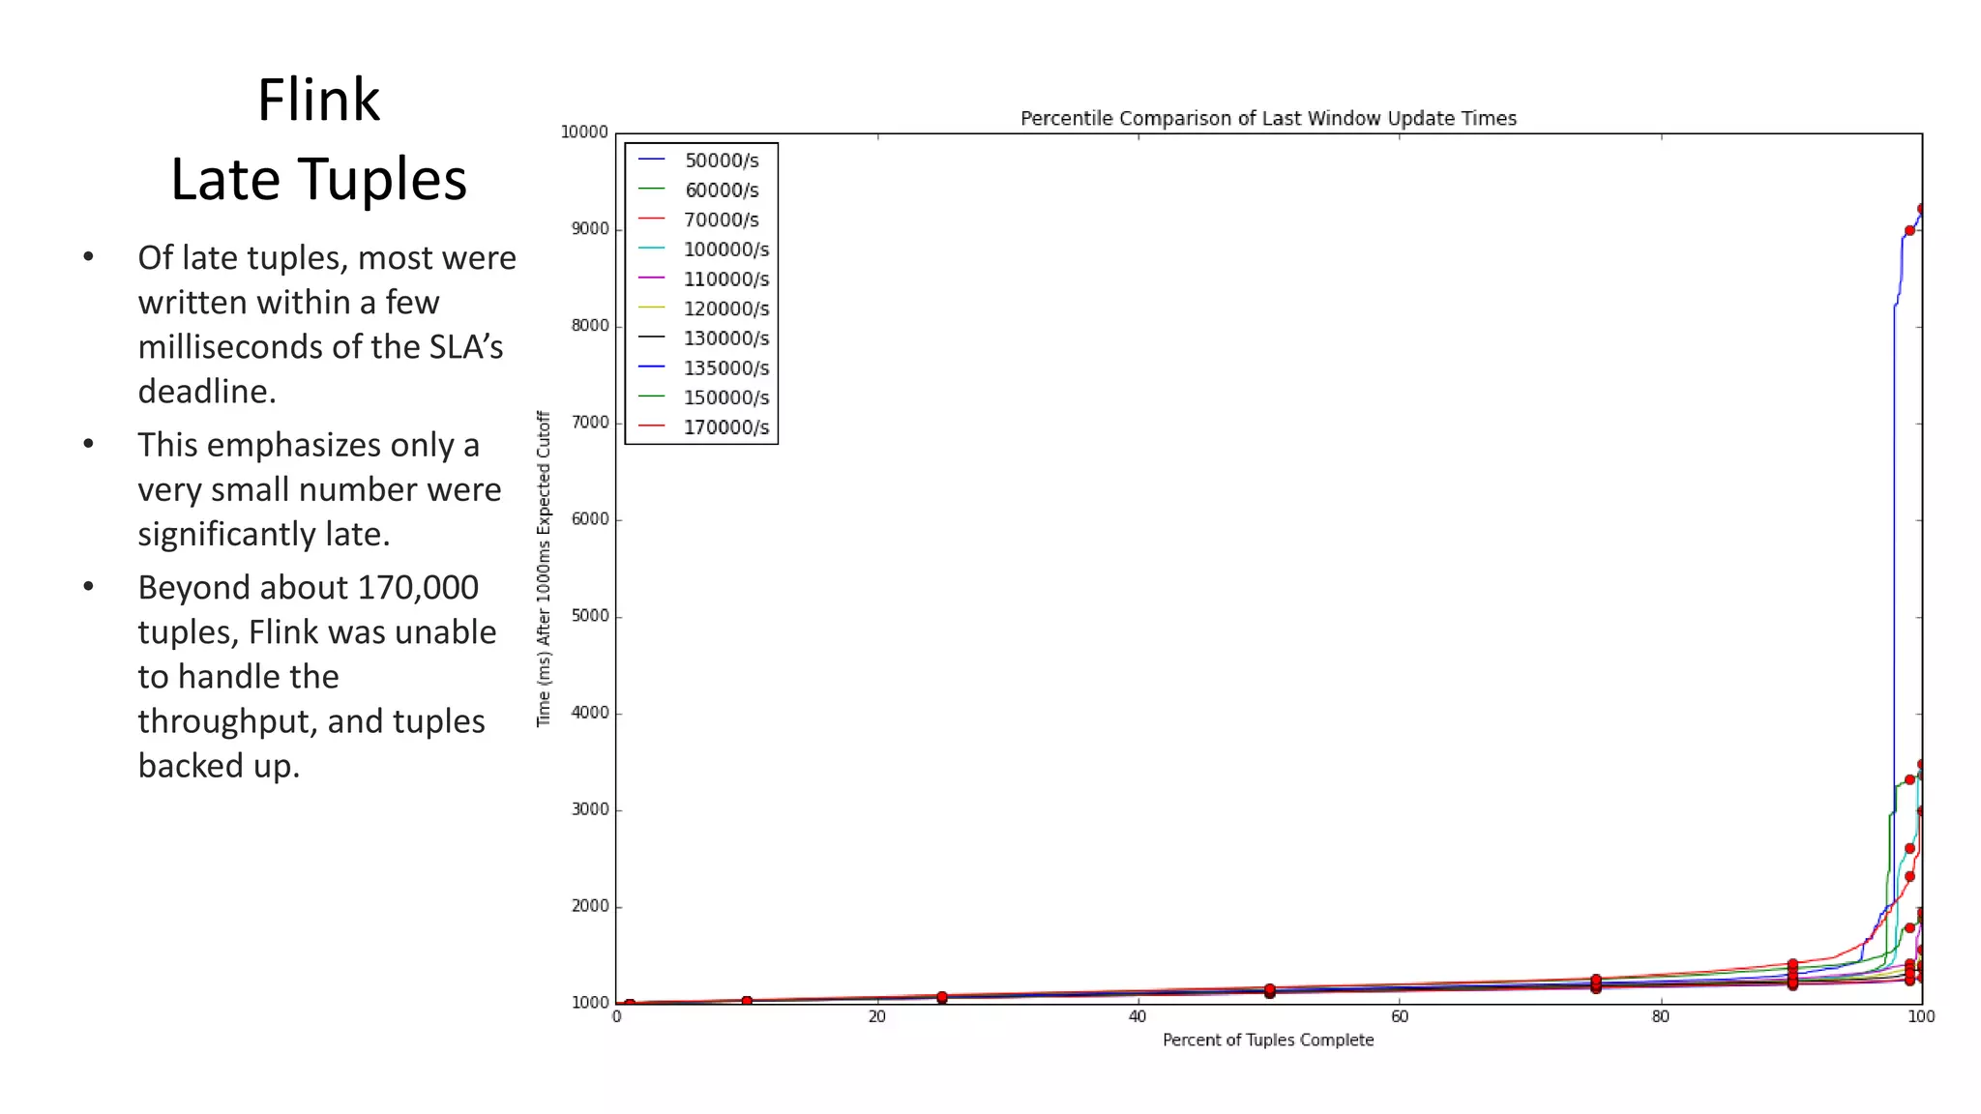Click the x-axis tick value 60
The image size is (1981, 1114).
1400,1016
